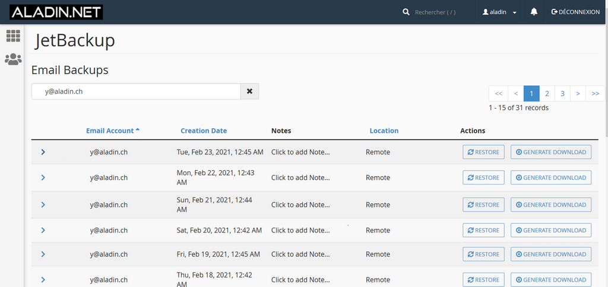Viewport: 608px width, 287px height.
Task: Expand the Feb 23, 2021 backup row
Action: [43, 152]
